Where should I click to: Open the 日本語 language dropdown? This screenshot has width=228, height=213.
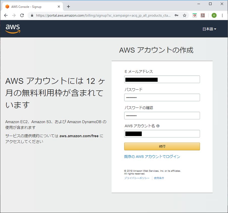[x=209, y=29]
